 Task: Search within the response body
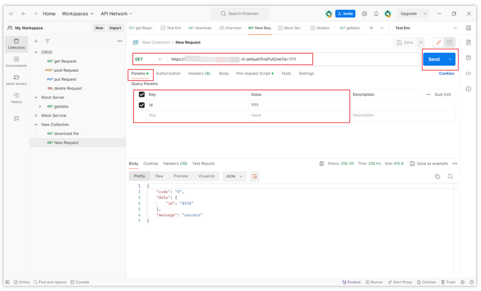point(450,177)
